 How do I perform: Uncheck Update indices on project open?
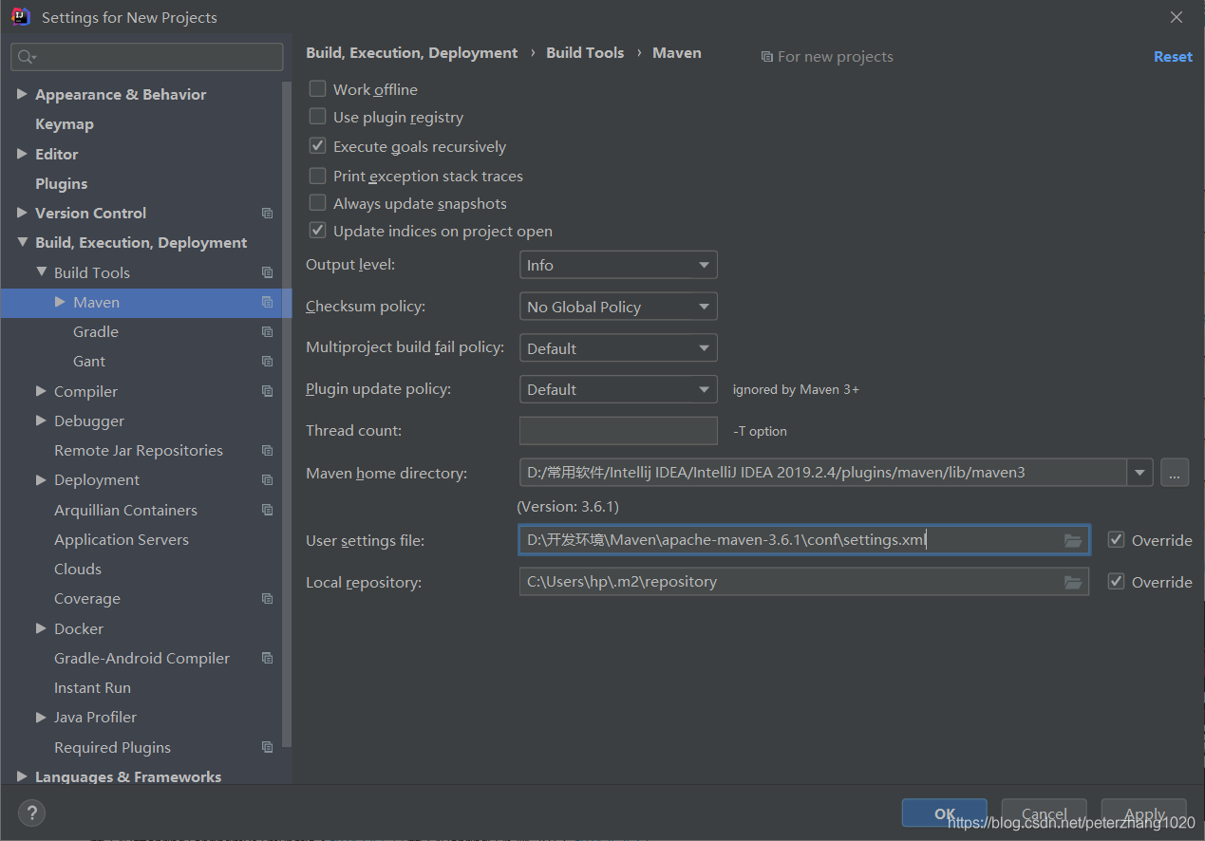317,231
